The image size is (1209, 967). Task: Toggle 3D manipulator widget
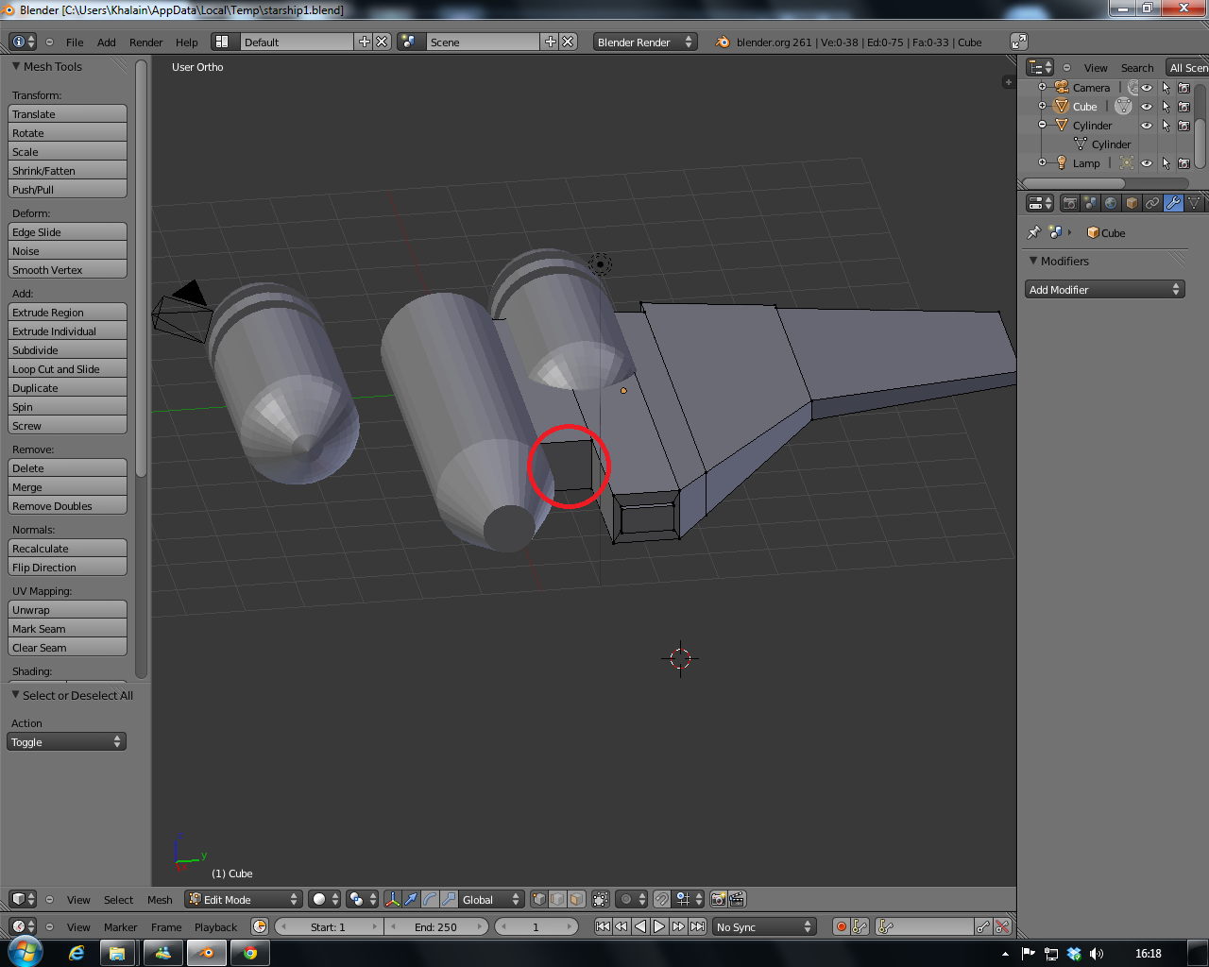392,899
